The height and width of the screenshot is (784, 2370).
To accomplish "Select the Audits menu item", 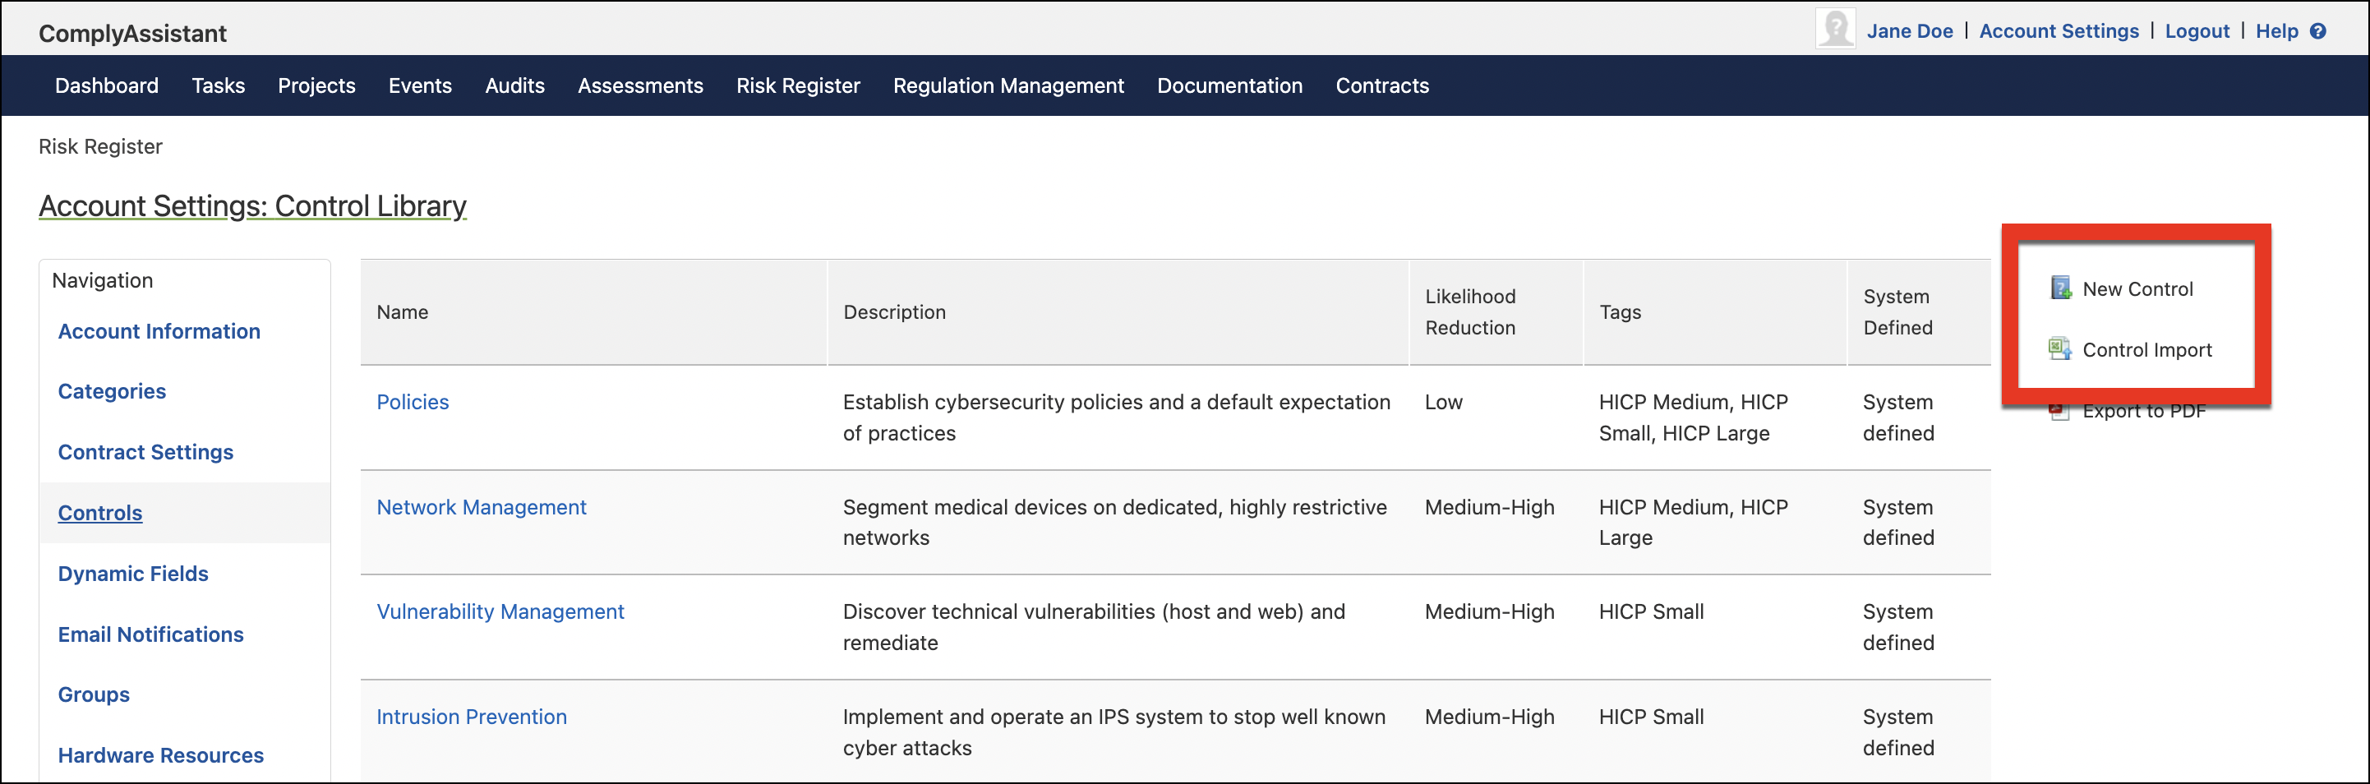I will pos(514,85).
